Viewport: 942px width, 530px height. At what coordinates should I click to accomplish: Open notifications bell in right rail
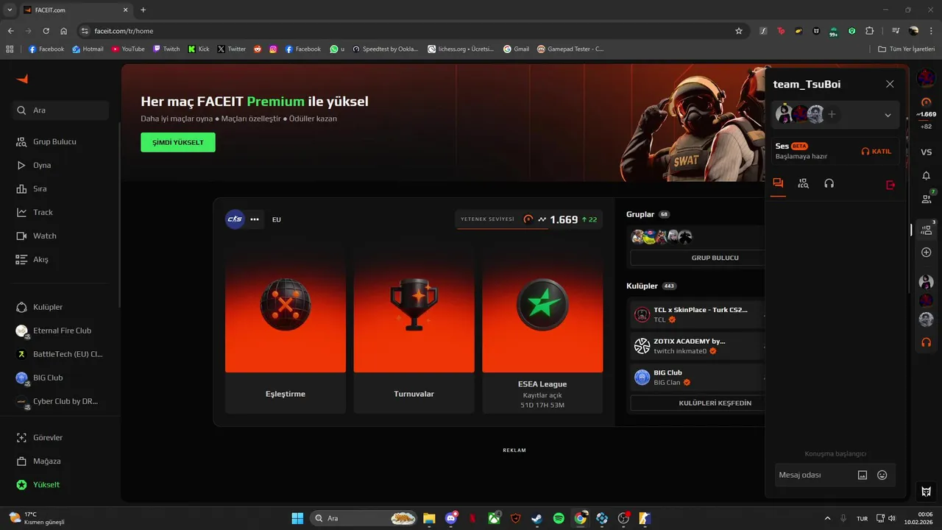(x=927, y=175)
